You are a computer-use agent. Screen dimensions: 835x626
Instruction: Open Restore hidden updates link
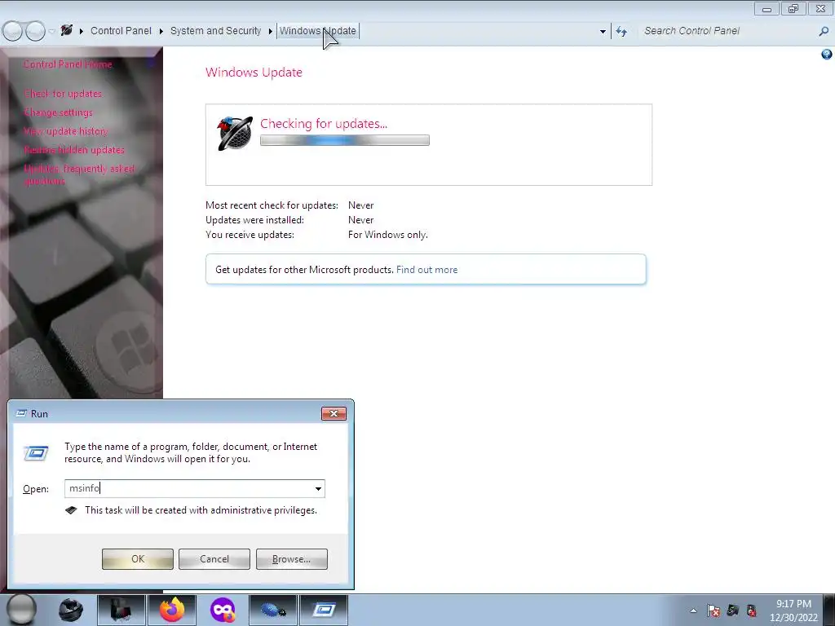coord(74,150)
